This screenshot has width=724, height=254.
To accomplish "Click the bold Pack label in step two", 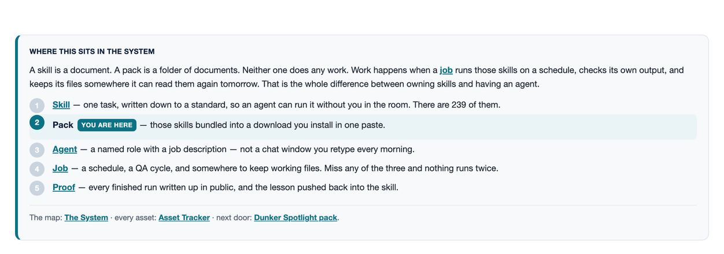I will pyautogui.click(x=63, y=125).
